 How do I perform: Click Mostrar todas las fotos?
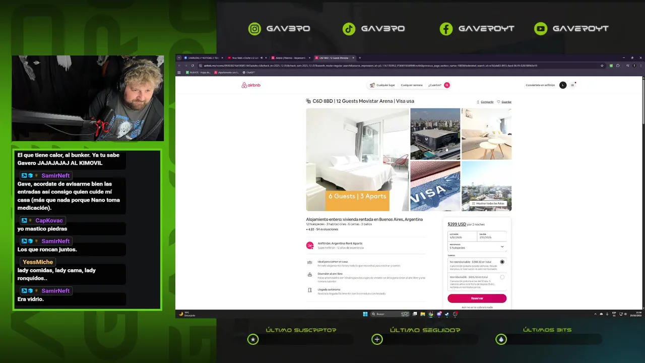(488, 203)
